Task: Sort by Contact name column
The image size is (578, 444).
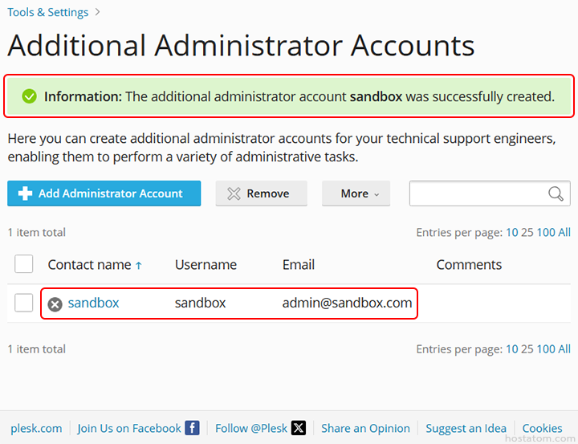Action: pyautogui.click(x=89, y=264)
